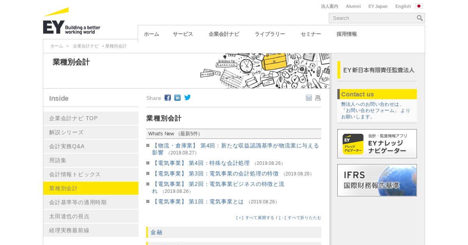
Task: Share page on Facebook icon
Action: point(168,98)
